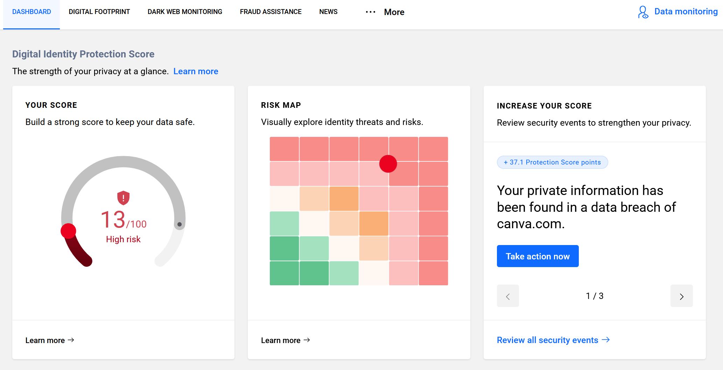Select the Fraud Assistance tab
The width and height of the screenshot is (723, 370).
pyautogui.click(x=271, y=12)
